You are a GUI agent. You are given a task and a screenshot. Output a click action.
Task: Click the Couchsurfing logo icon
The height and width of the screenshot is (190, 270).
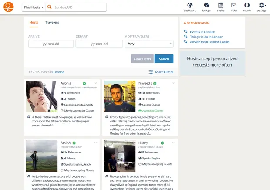[x=9, y=7]
